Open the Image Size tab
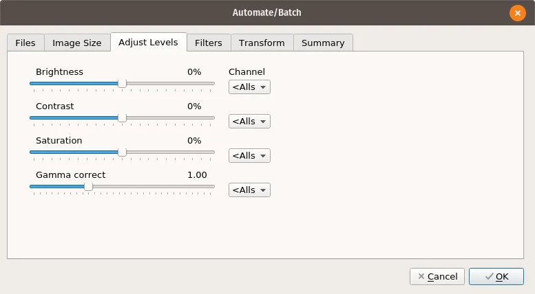535x294 pixels. pos(77,43)
